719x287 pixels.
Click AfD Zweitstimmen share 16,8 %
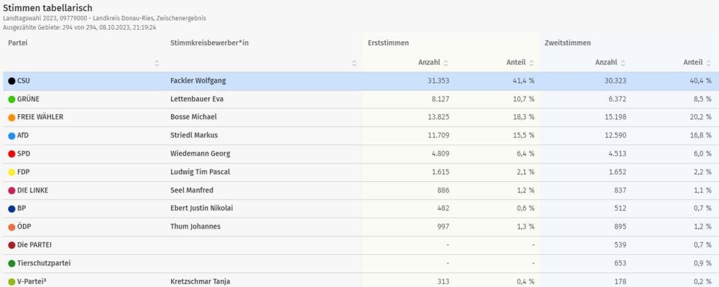[x=700, y=135]
